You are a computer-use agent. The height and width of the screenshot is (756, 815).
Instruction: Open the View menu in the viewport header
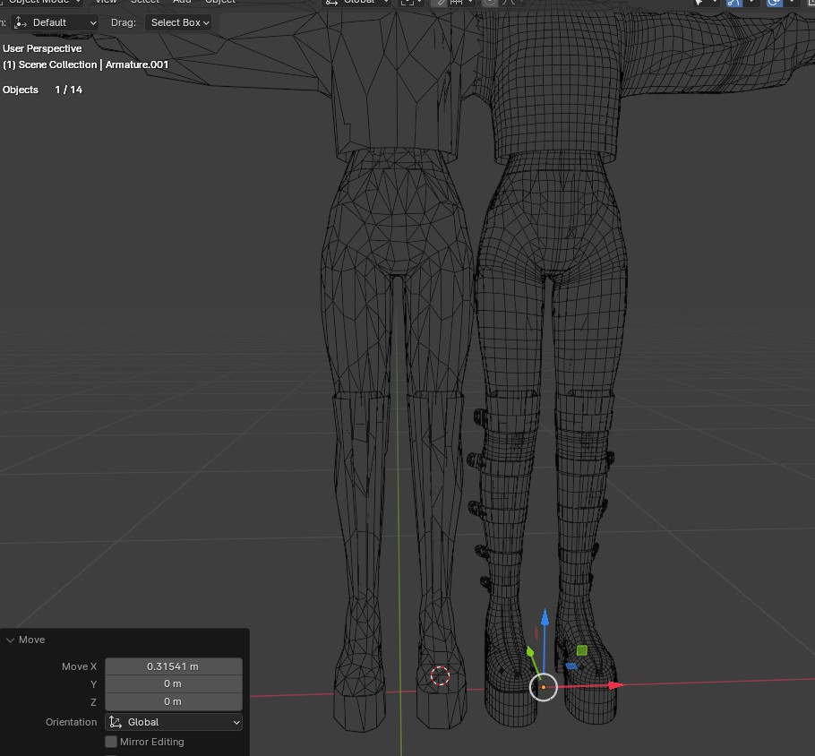click(106, 2)
